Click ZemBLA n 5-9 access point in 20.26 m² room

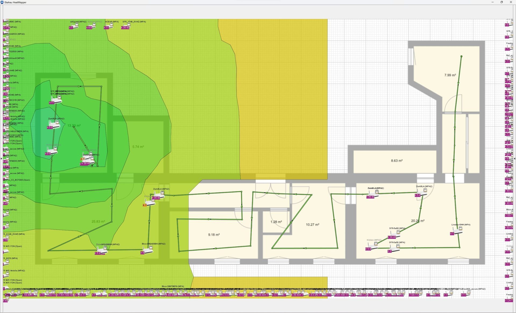click(x=421, y=193)
